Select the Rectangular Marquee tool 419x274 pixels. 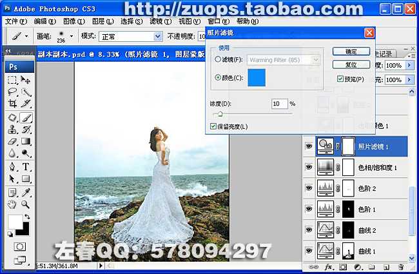pyautogui.click(x=12, y=80)
